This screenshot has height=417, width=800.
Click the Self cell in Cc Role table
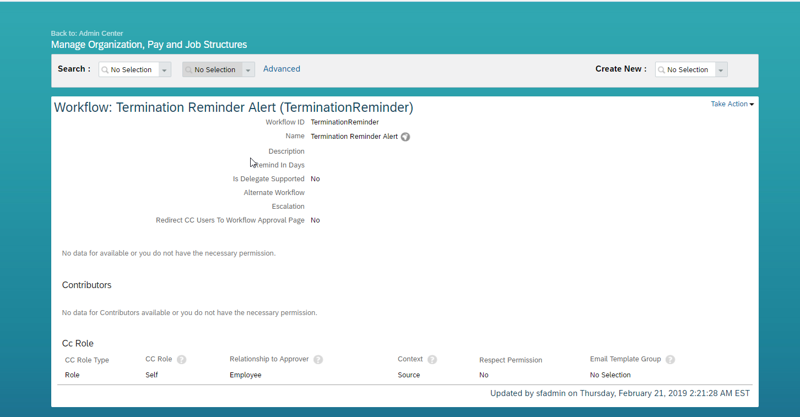(152, 375)
